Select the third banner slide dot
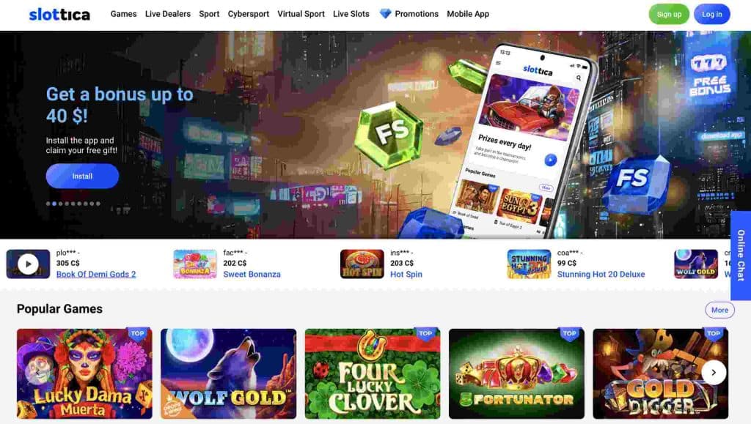 60,204
